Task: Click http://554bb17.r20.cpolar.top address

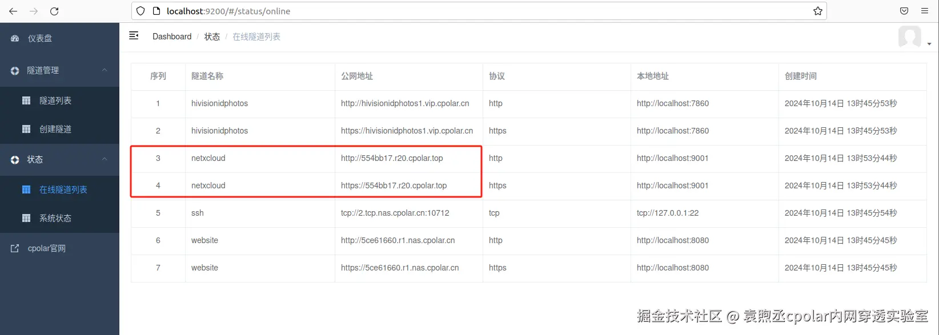Action: (x=392, y=158)
